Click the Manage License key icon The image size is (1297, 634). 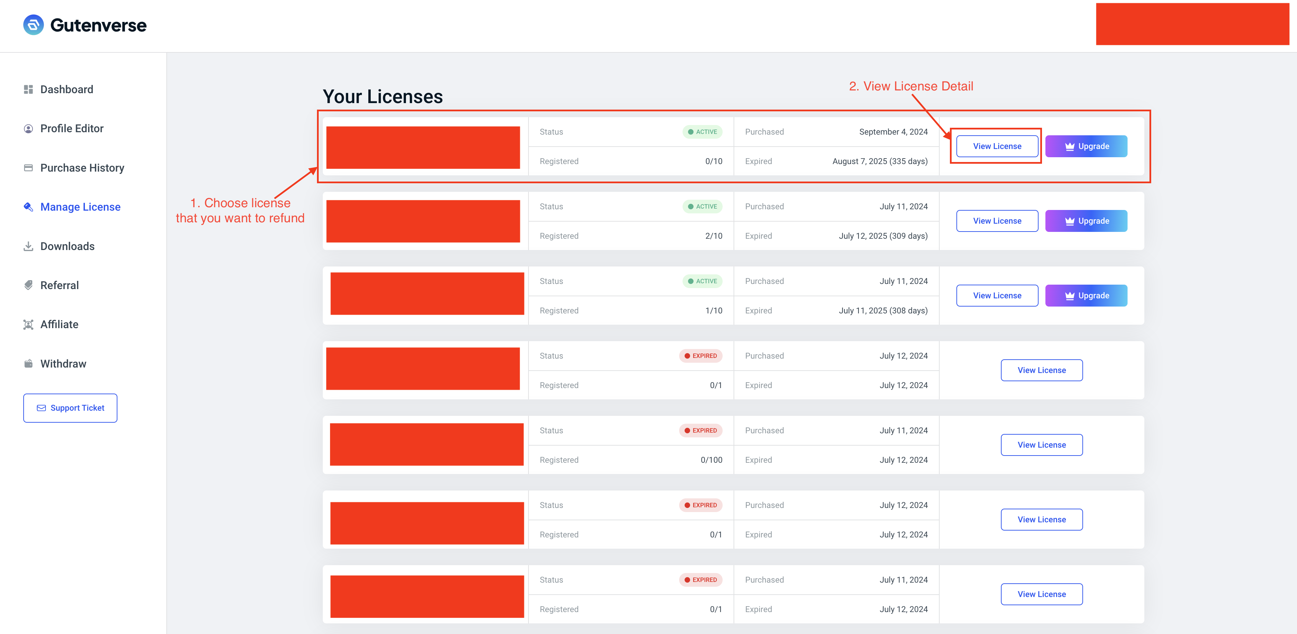[x=28, y=207]
